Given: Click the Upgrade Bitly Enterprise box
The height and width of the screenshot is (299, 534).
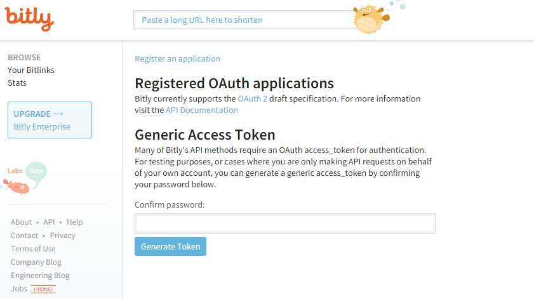Looking at the screenshot, I should (x=50, y=120).
